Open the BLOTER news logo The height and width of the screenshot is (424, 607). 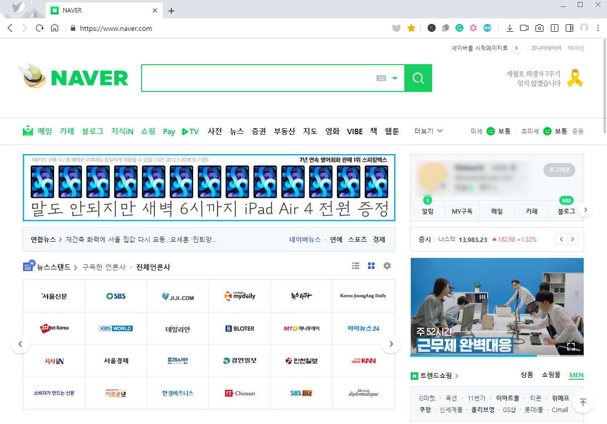pyautogui.click(x=239, y=329)
